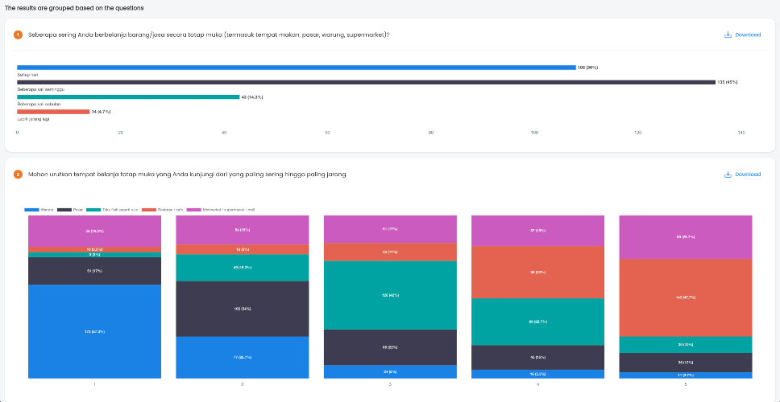Toggle the purple Minimarket / supermarket / mall legend swatch
Screen dimensions: 780x402
pos(194,210)
